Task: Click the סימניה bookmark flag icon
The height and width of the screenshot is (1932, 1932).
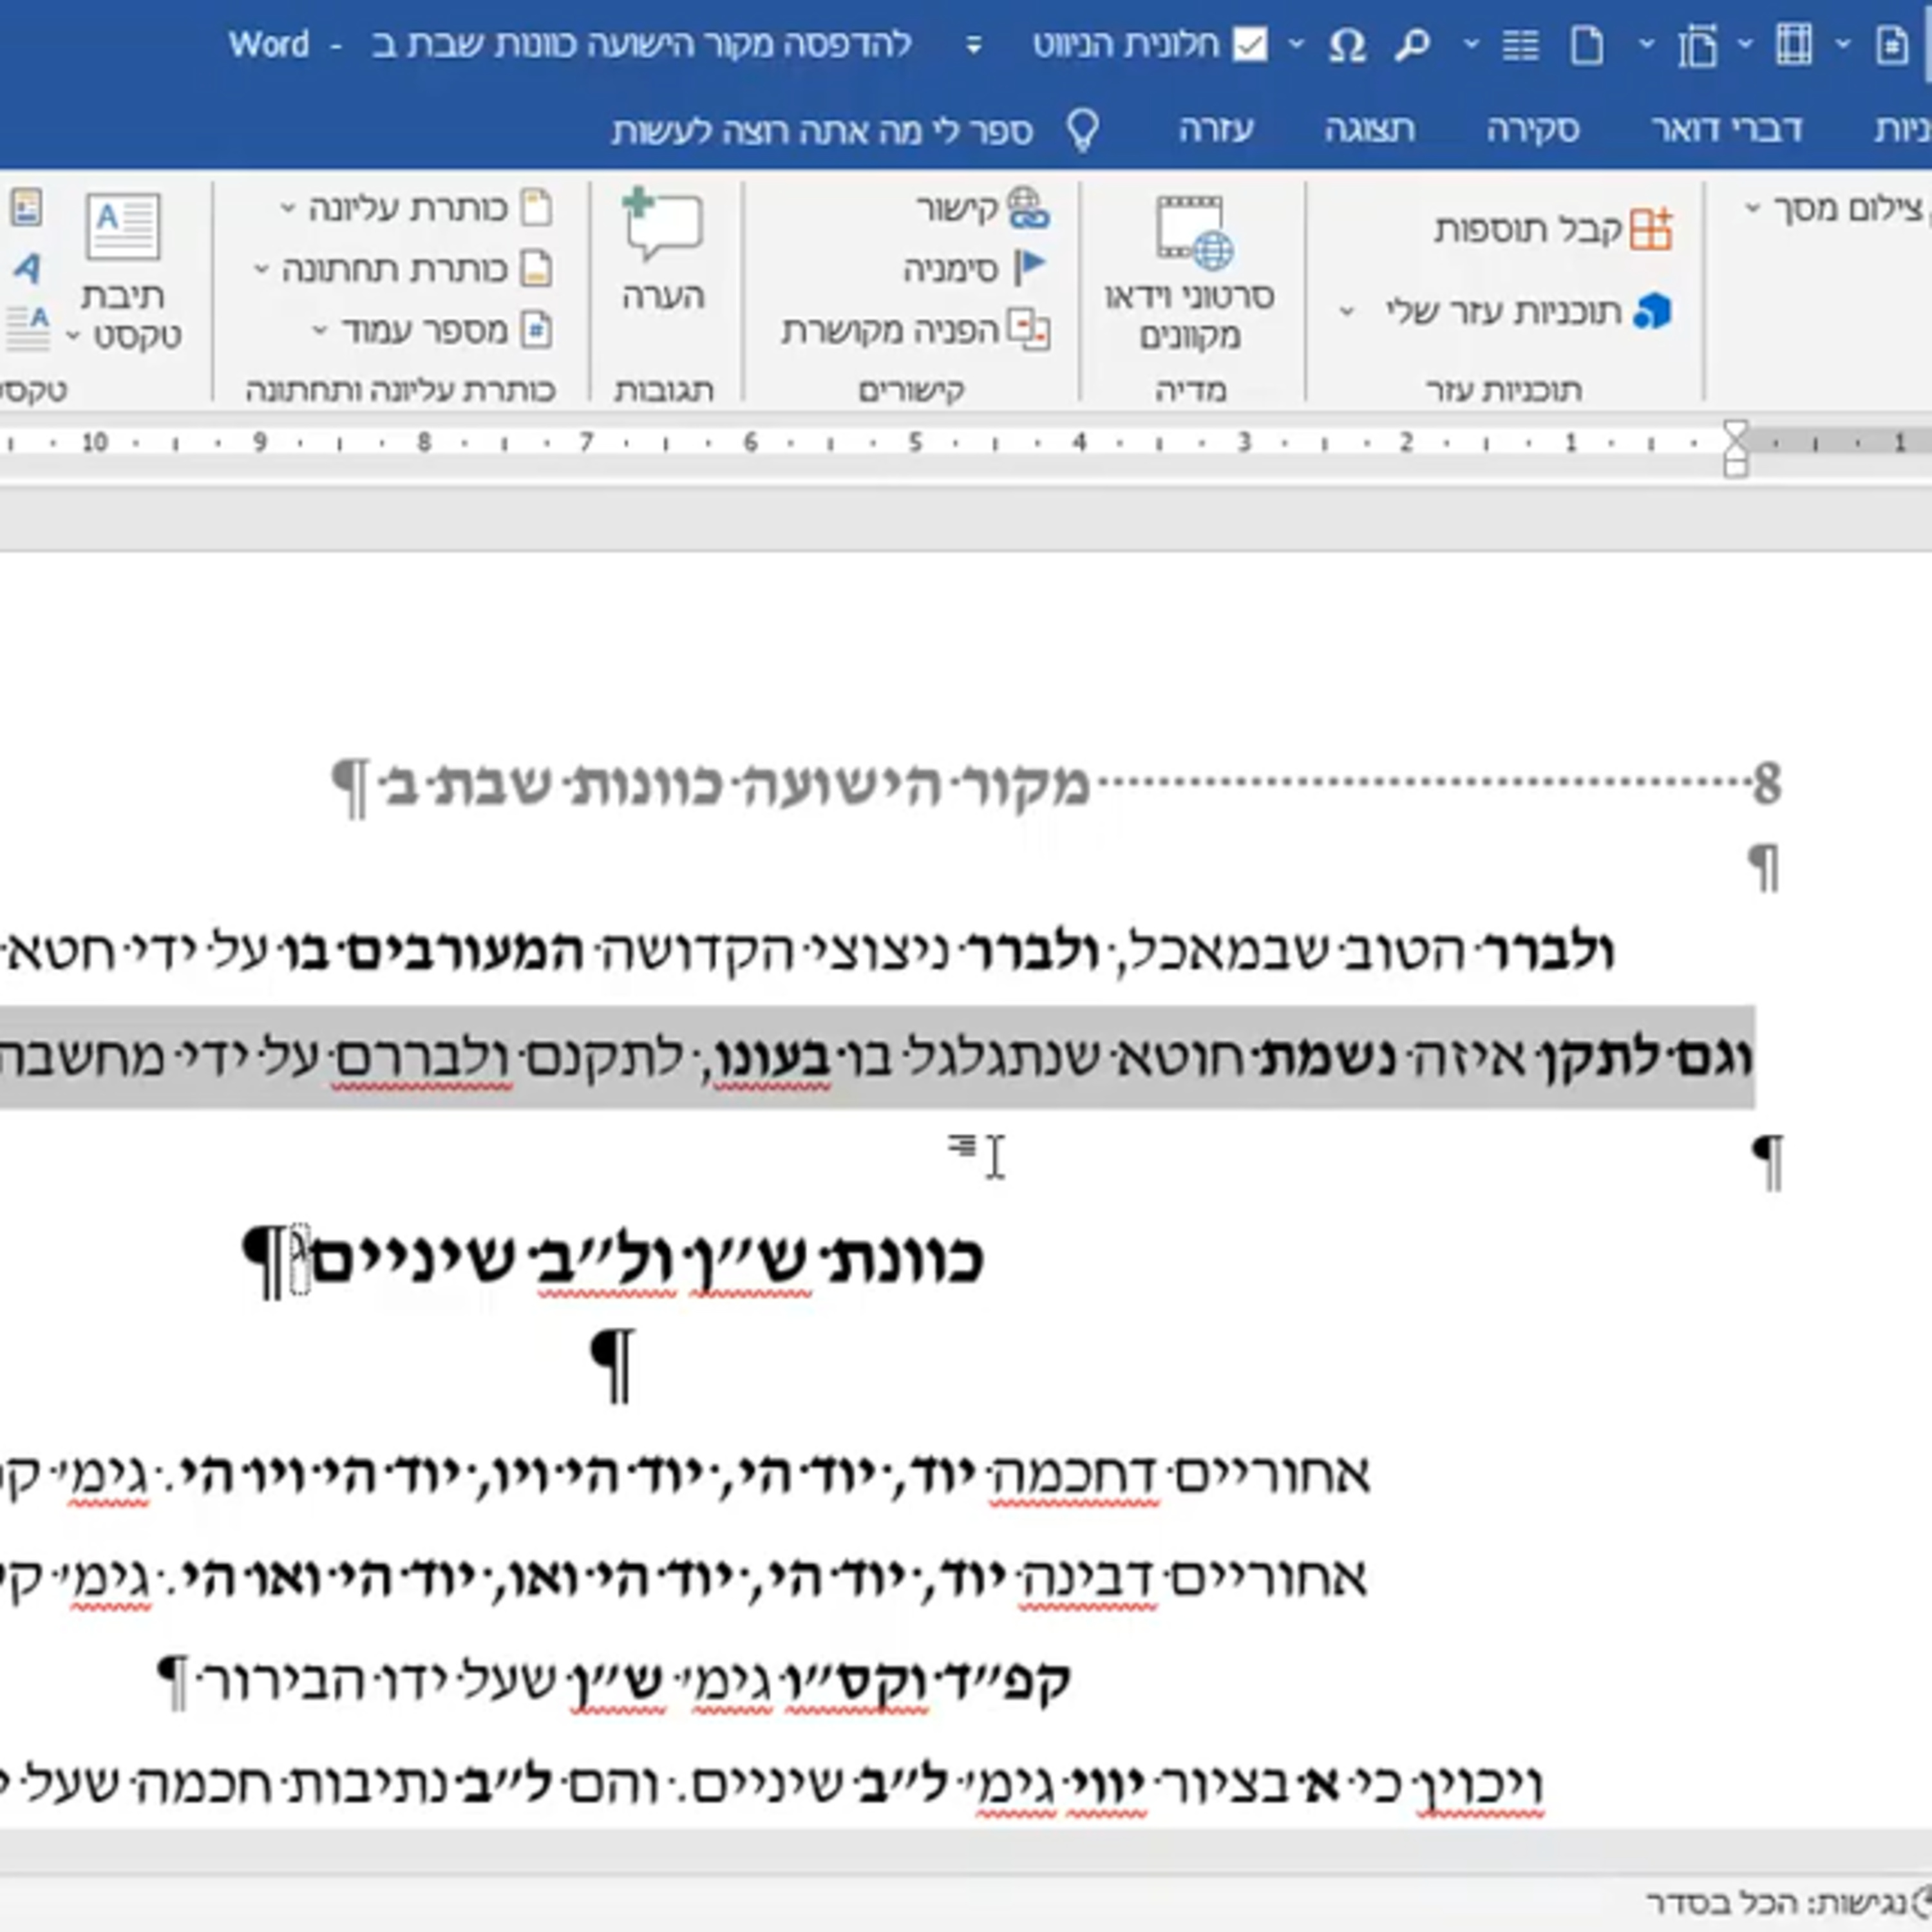Action: click(1030, 267)
